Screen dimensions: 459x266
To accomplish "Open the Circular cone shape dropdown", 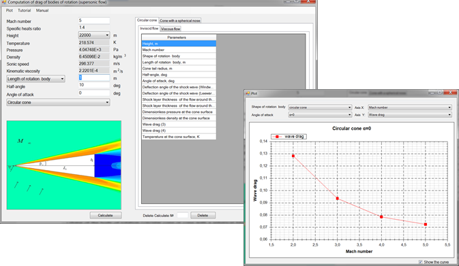I will pos(58,103).
